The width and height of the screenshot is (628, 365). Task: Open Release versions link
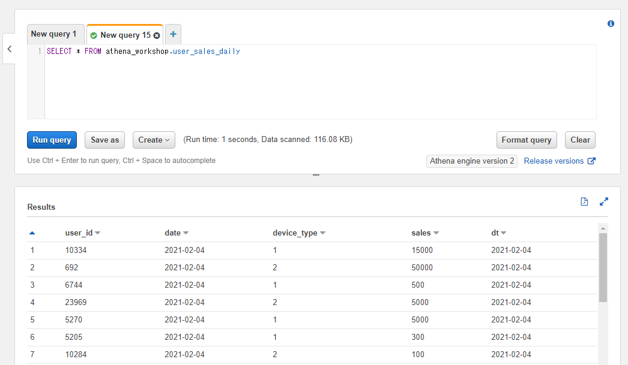pos(554,161)
